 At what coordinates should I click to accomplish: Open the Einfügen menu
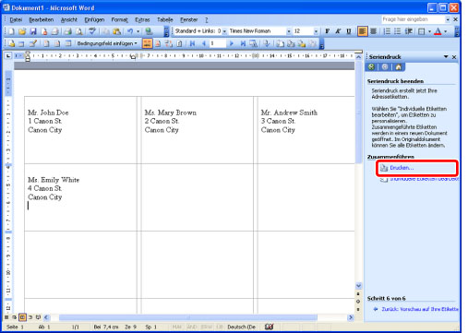94,19
